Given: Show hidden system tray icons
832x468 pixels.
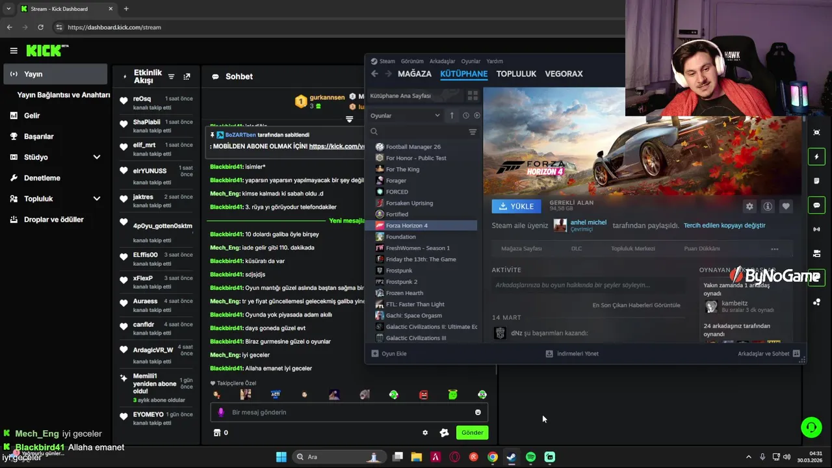Looking at the screenshot, I should (748, 457).
